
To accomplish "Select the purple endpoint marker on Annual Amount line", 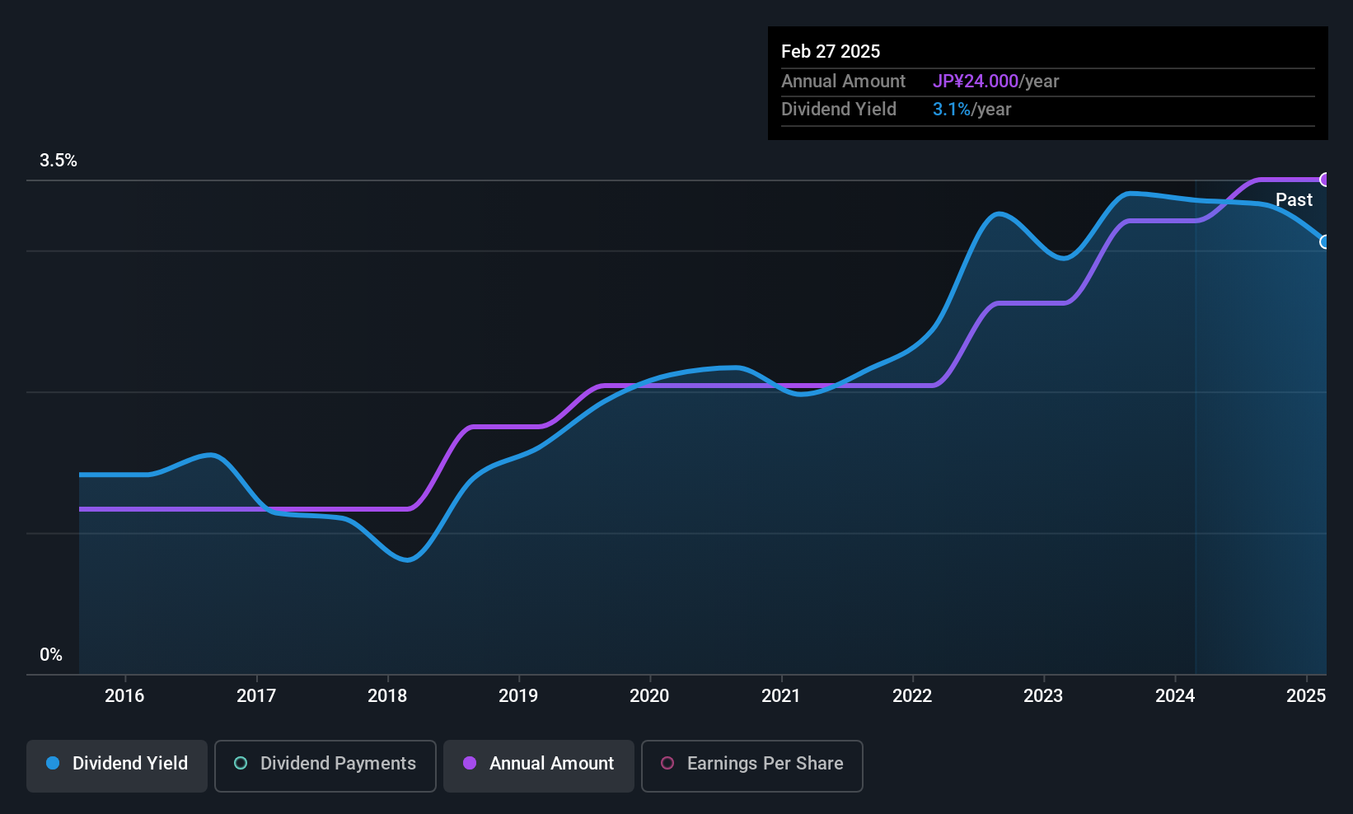I will [x=1325, y=180].
